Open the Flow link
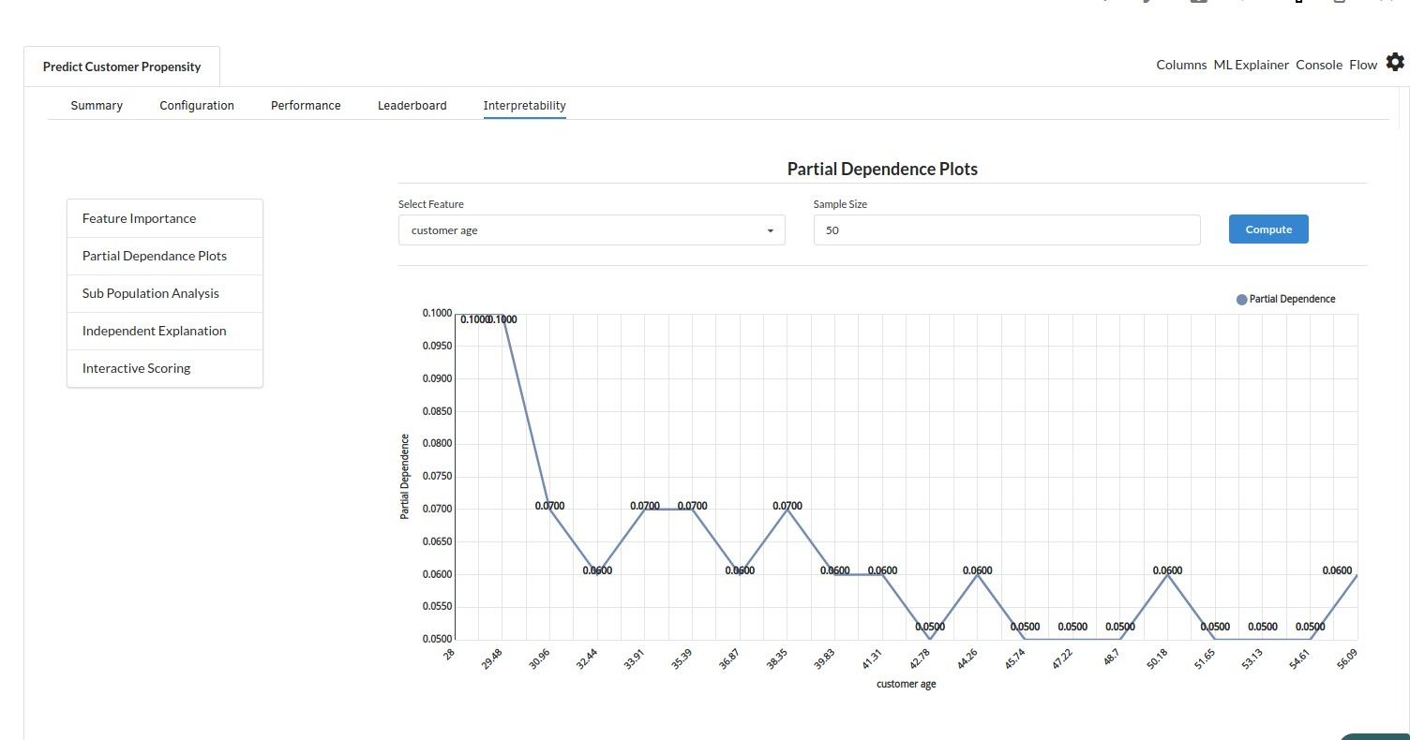1425x740 pixels. coord(1363,65)
